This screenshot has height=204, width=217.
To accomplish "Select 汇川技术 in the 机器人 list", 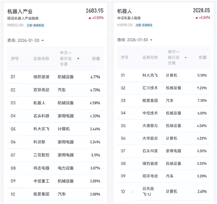I will pos(150,88).
